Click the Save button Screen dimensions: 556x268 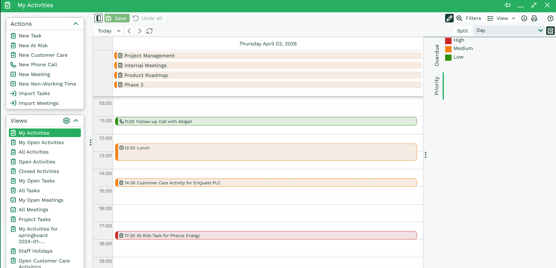pyautogui.click(x=117, y=18)
